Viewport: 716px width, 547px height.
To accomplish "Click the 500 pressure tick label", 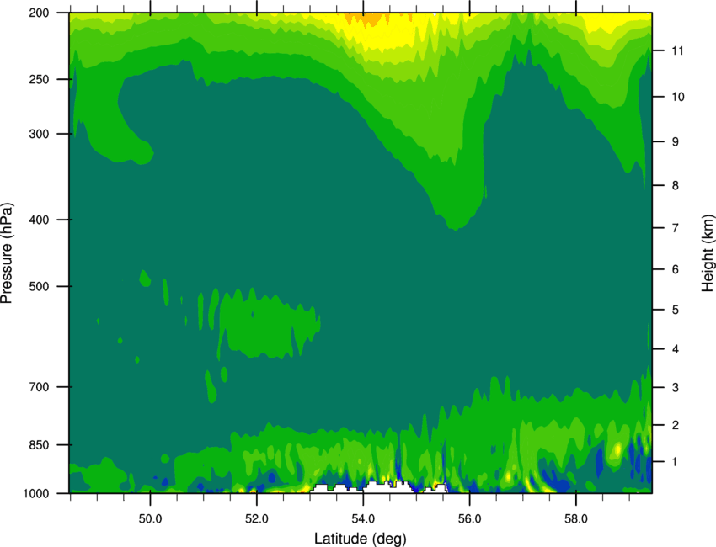I will 39,286.
